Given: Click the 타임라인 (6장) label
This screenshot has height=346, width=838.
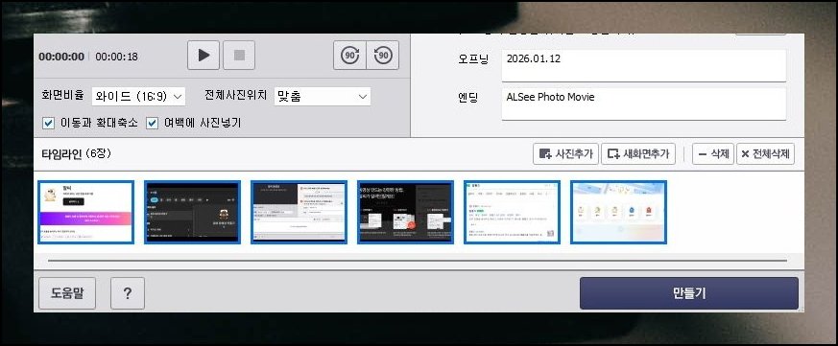Looking at the screenshot, I should 77,153.
